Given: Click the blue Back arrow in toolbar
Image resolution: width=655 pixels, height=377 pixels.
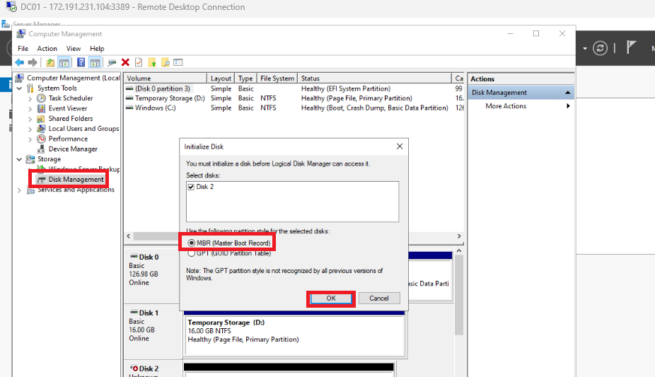Looking at the screenshot, I should 20,63.
